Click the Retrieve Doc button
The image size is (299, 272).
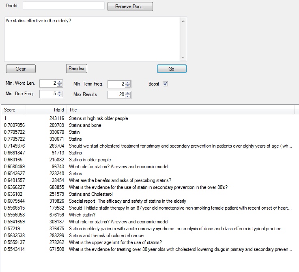(x=130, y=6)
